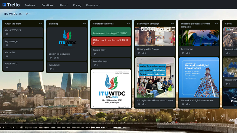The height and width of the screenshot is (133, 237).
Task: Click attachment icon on Host country card
Action: pos(227,84)
